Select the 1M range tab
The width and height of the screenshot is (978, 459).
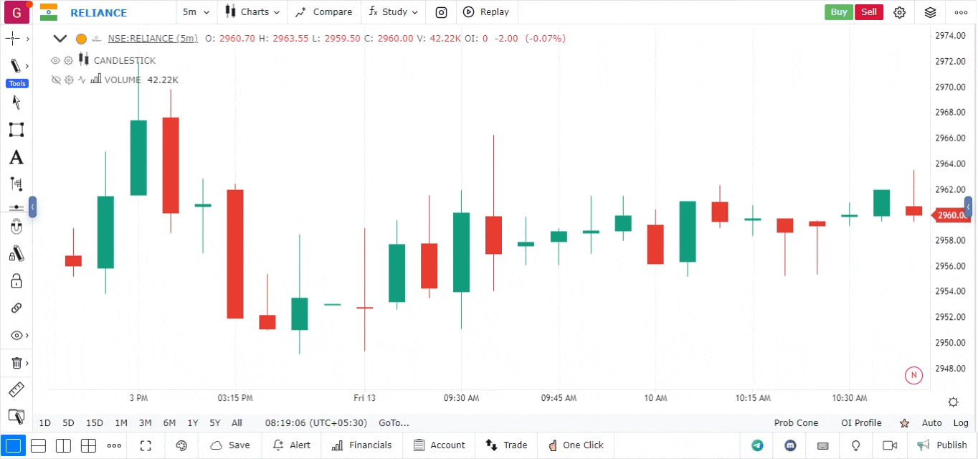(x=121, y=423)
